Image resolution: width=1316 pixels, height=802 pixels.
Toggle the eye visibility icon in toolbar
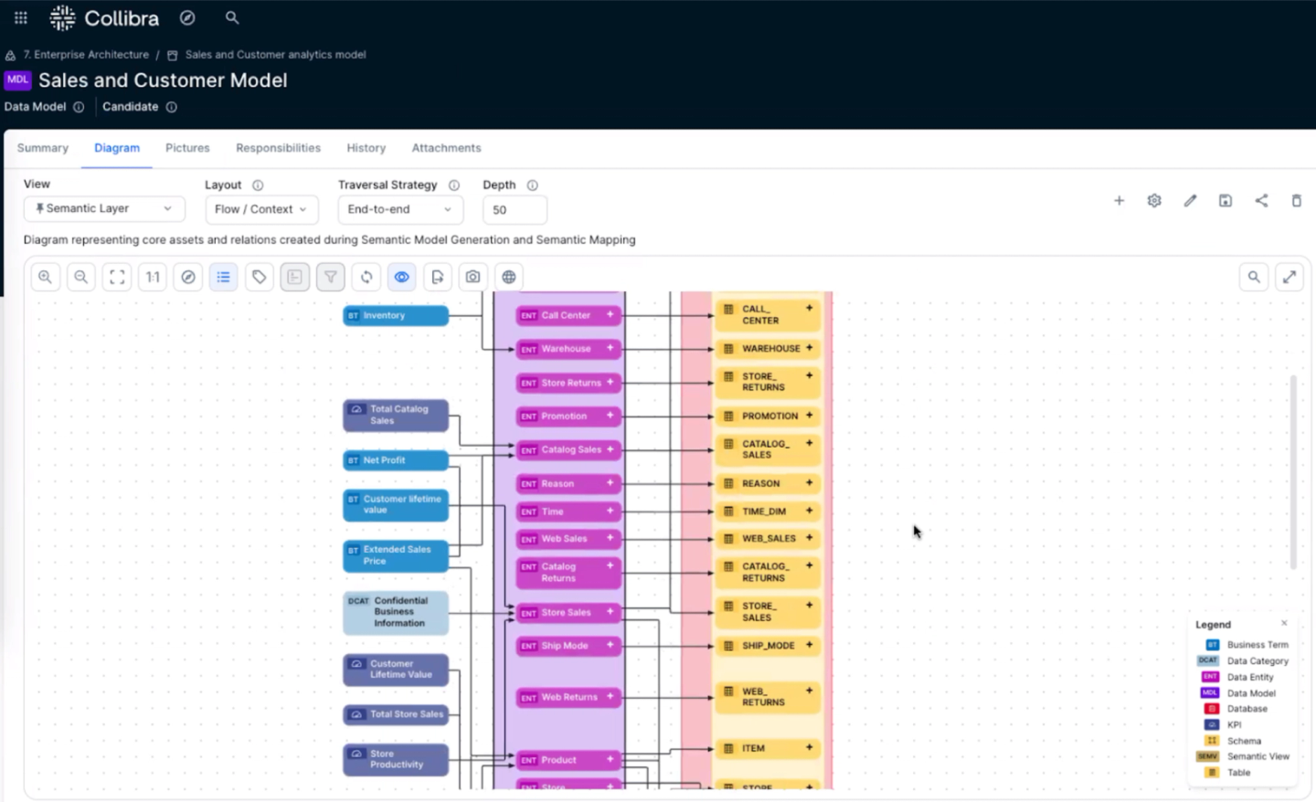(x=402, y=277)
